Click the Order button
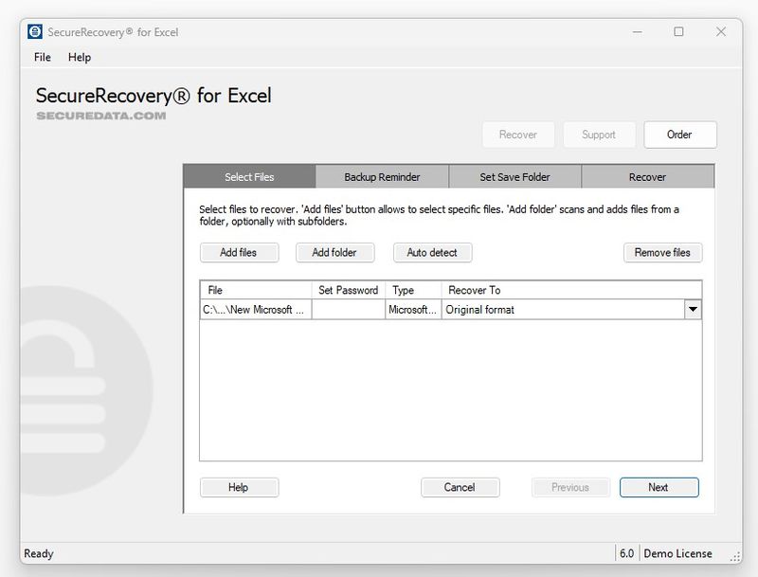The width and height of the screenshot is (758, 577). 680,135
